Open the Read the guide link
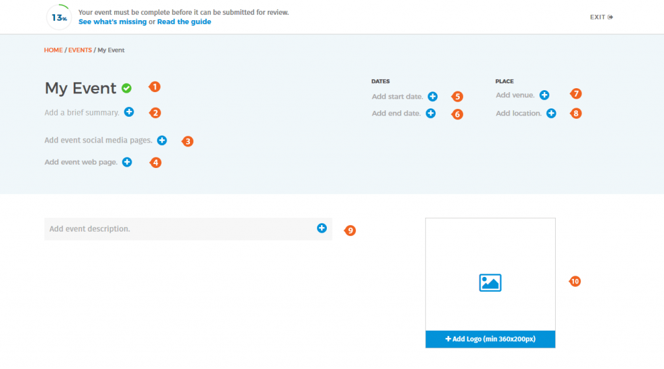Screen dimensions: 664x369 coord(184,21)
